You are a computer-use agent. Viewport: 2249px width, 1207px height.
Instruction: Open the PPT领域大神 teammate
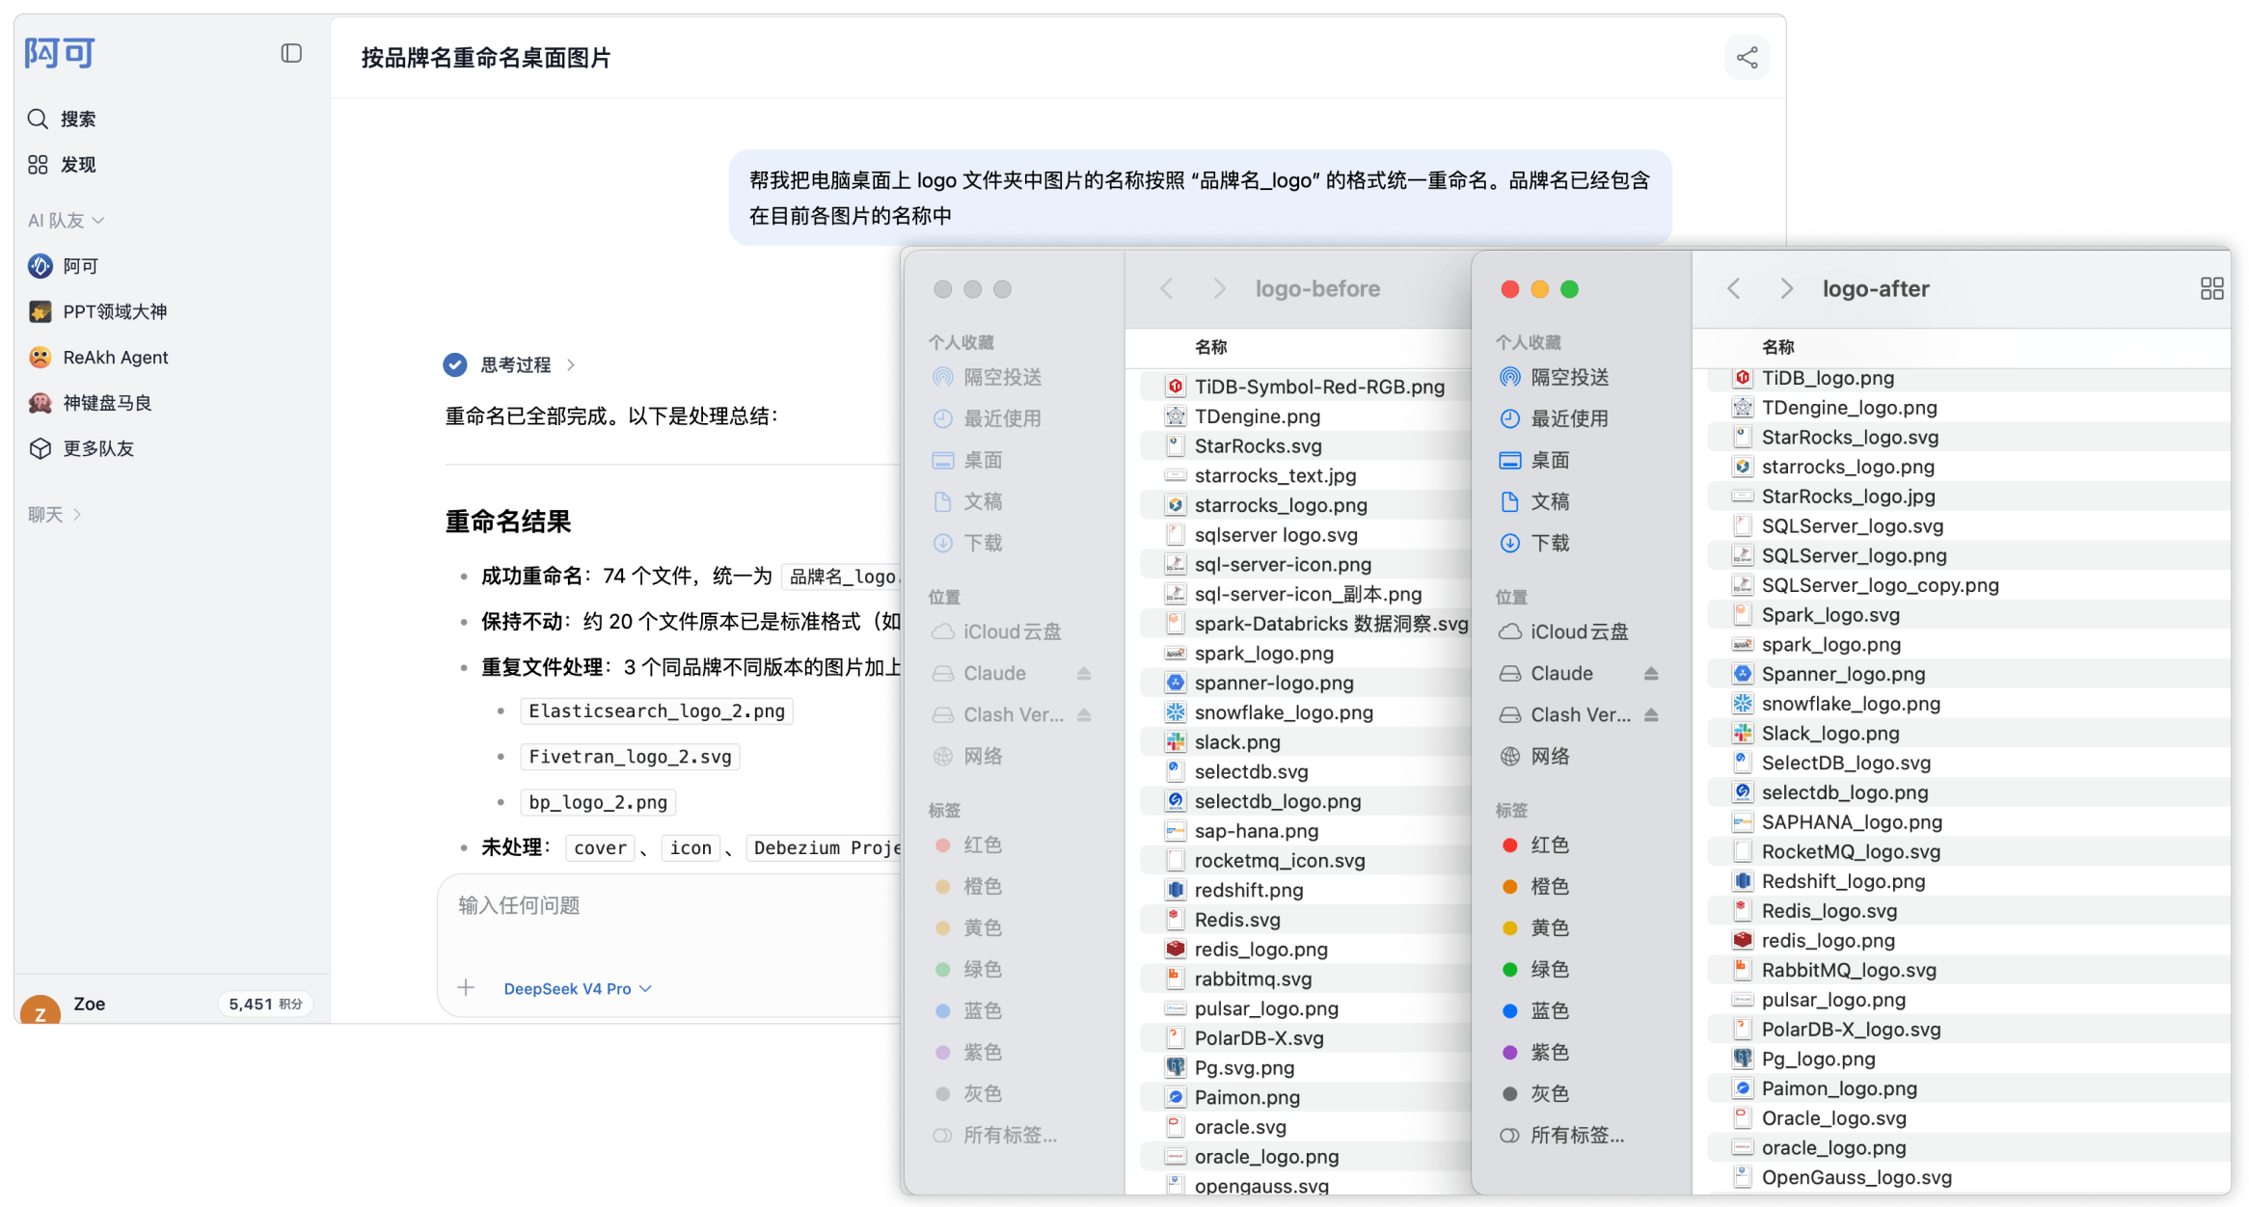click(97, 311)
